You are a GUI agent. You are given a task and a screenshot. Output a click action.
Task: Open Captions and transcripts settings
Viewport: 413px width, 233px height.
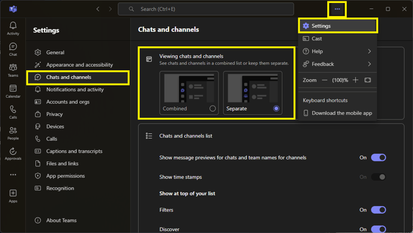coord(77,151)
